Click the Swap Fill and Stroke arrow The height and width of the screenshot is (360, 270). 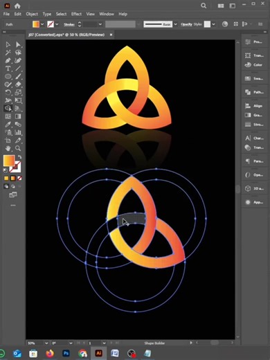point(19,157)
